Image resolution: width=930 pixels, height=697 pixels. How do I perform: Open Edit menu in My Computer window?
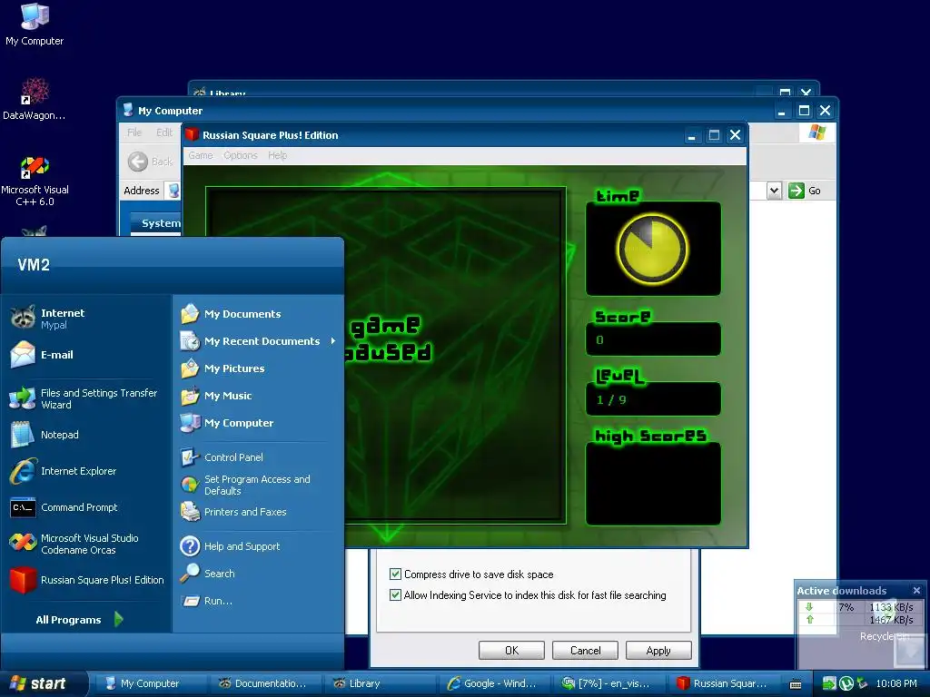(164, 133)
